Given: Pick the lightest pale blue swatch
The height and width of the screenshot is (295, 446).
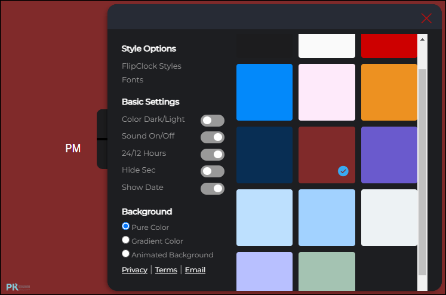Looking at the screenshot, I should point(264,217).
